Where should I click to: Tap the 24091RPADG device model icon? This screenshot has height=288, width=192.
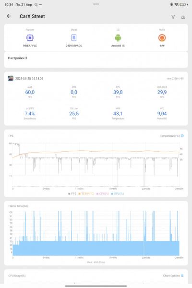74,38
